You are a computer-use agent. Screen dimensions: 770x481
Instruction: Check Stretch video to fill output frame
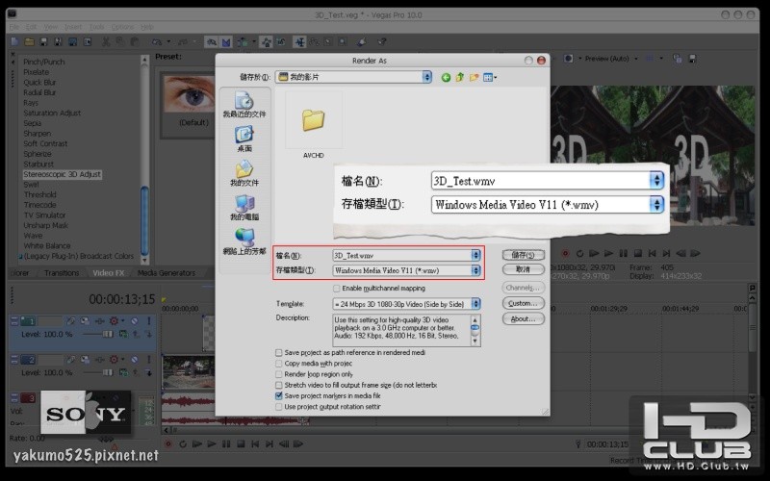(x=279, y=385)
